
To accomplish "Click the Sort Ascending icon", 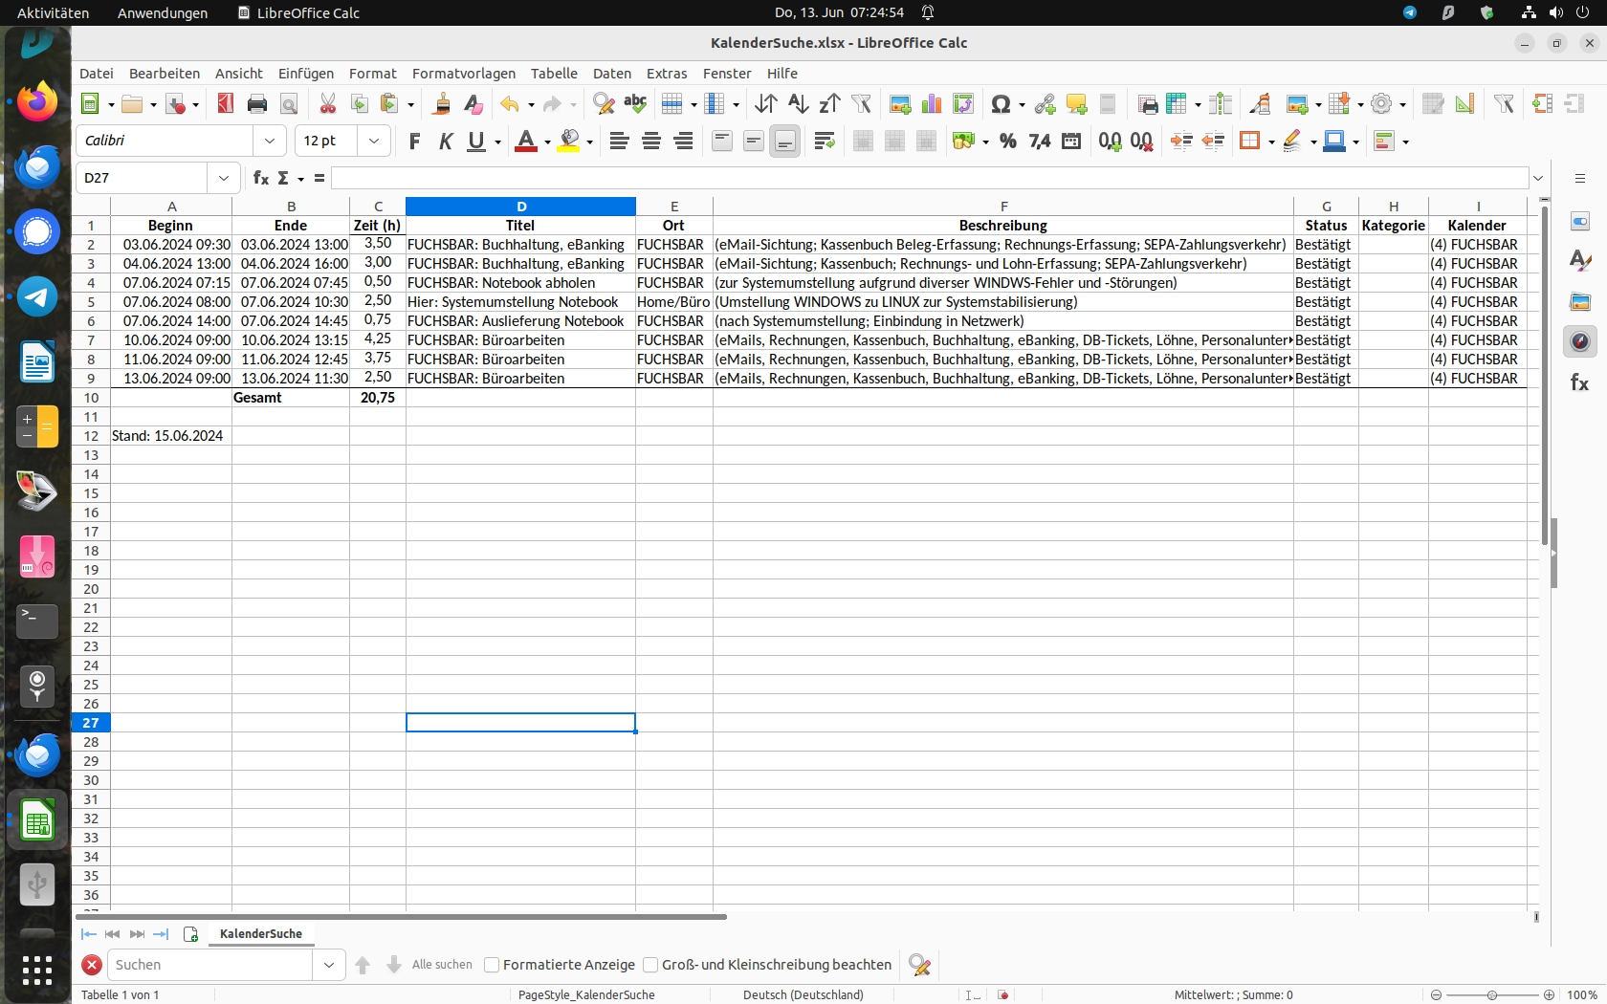I will tap(798, 104).
